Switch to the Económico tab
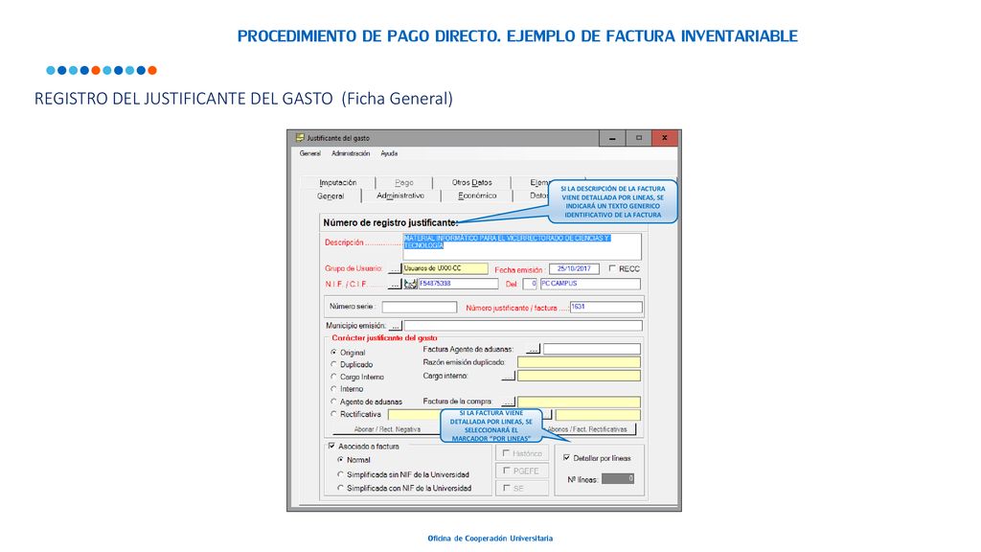981x552 pixels. pyautogui.click(x=477, y=195)
